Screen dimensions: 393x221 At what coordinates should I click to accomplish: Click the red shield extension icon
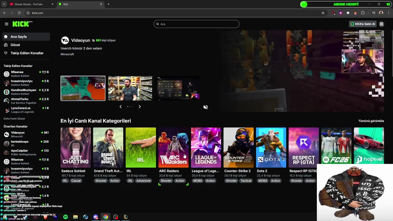[333, 13]
